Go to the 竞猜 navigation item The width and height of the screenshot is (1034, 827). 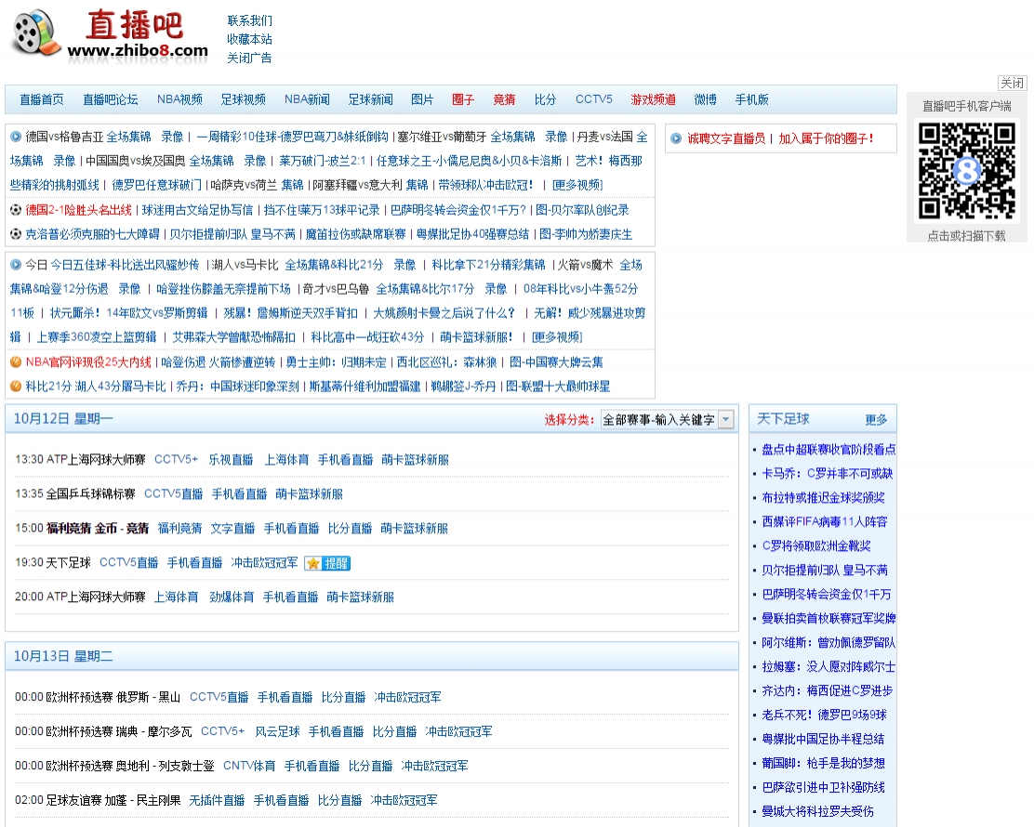504,99
